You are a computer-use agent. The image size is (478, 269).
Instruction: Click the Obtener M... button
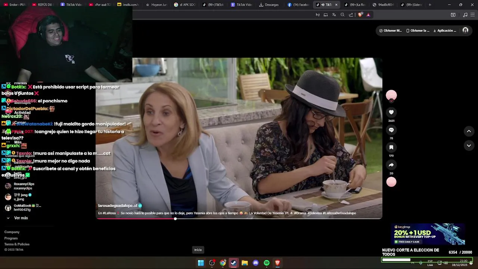pyautogui.click(x=391, y=31)
